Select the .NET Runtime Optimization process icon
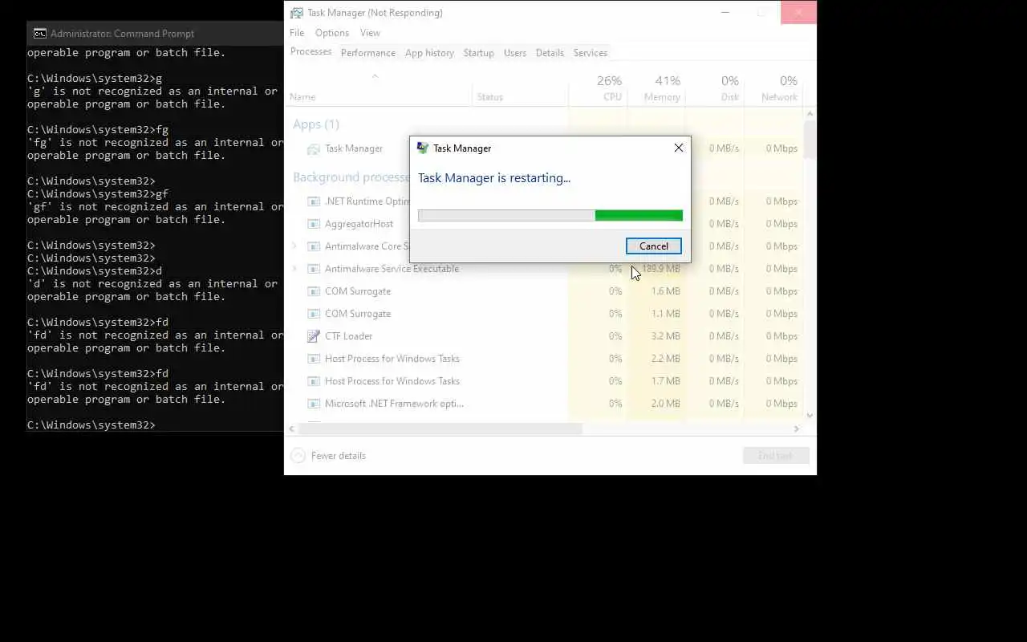The height and width of the screenshot is (642, 1027). pos(314,201)
